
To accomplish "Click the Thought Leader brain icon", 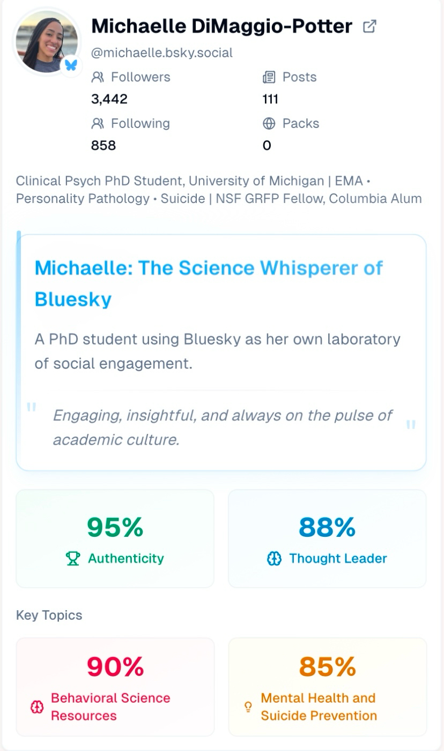I will (x=274, y=559).
